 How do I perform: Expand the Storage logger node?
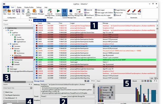(x=11, y=62)
